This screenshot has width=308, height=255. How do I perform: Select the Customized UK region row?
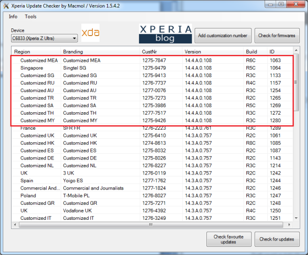point(152,135)
